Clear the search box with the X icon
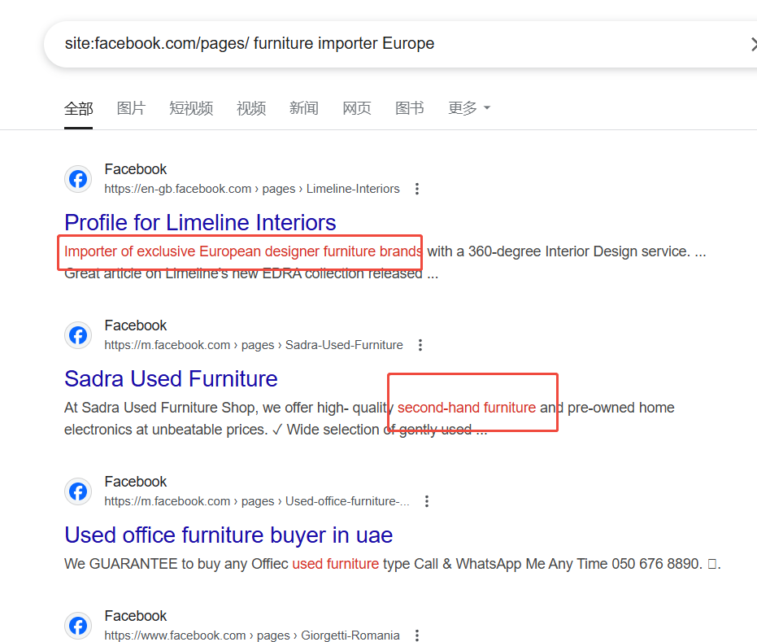 (753, 44)
